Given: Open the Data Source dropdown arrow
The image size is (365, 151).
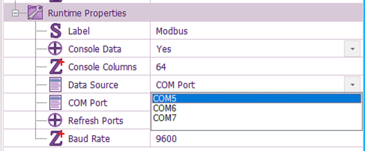Looking at the screenshot, I should 352,85.
